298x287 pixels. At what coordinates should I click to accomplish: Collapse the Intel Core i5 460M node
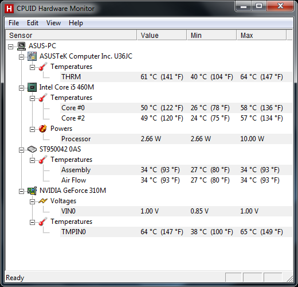coord(21,88)
